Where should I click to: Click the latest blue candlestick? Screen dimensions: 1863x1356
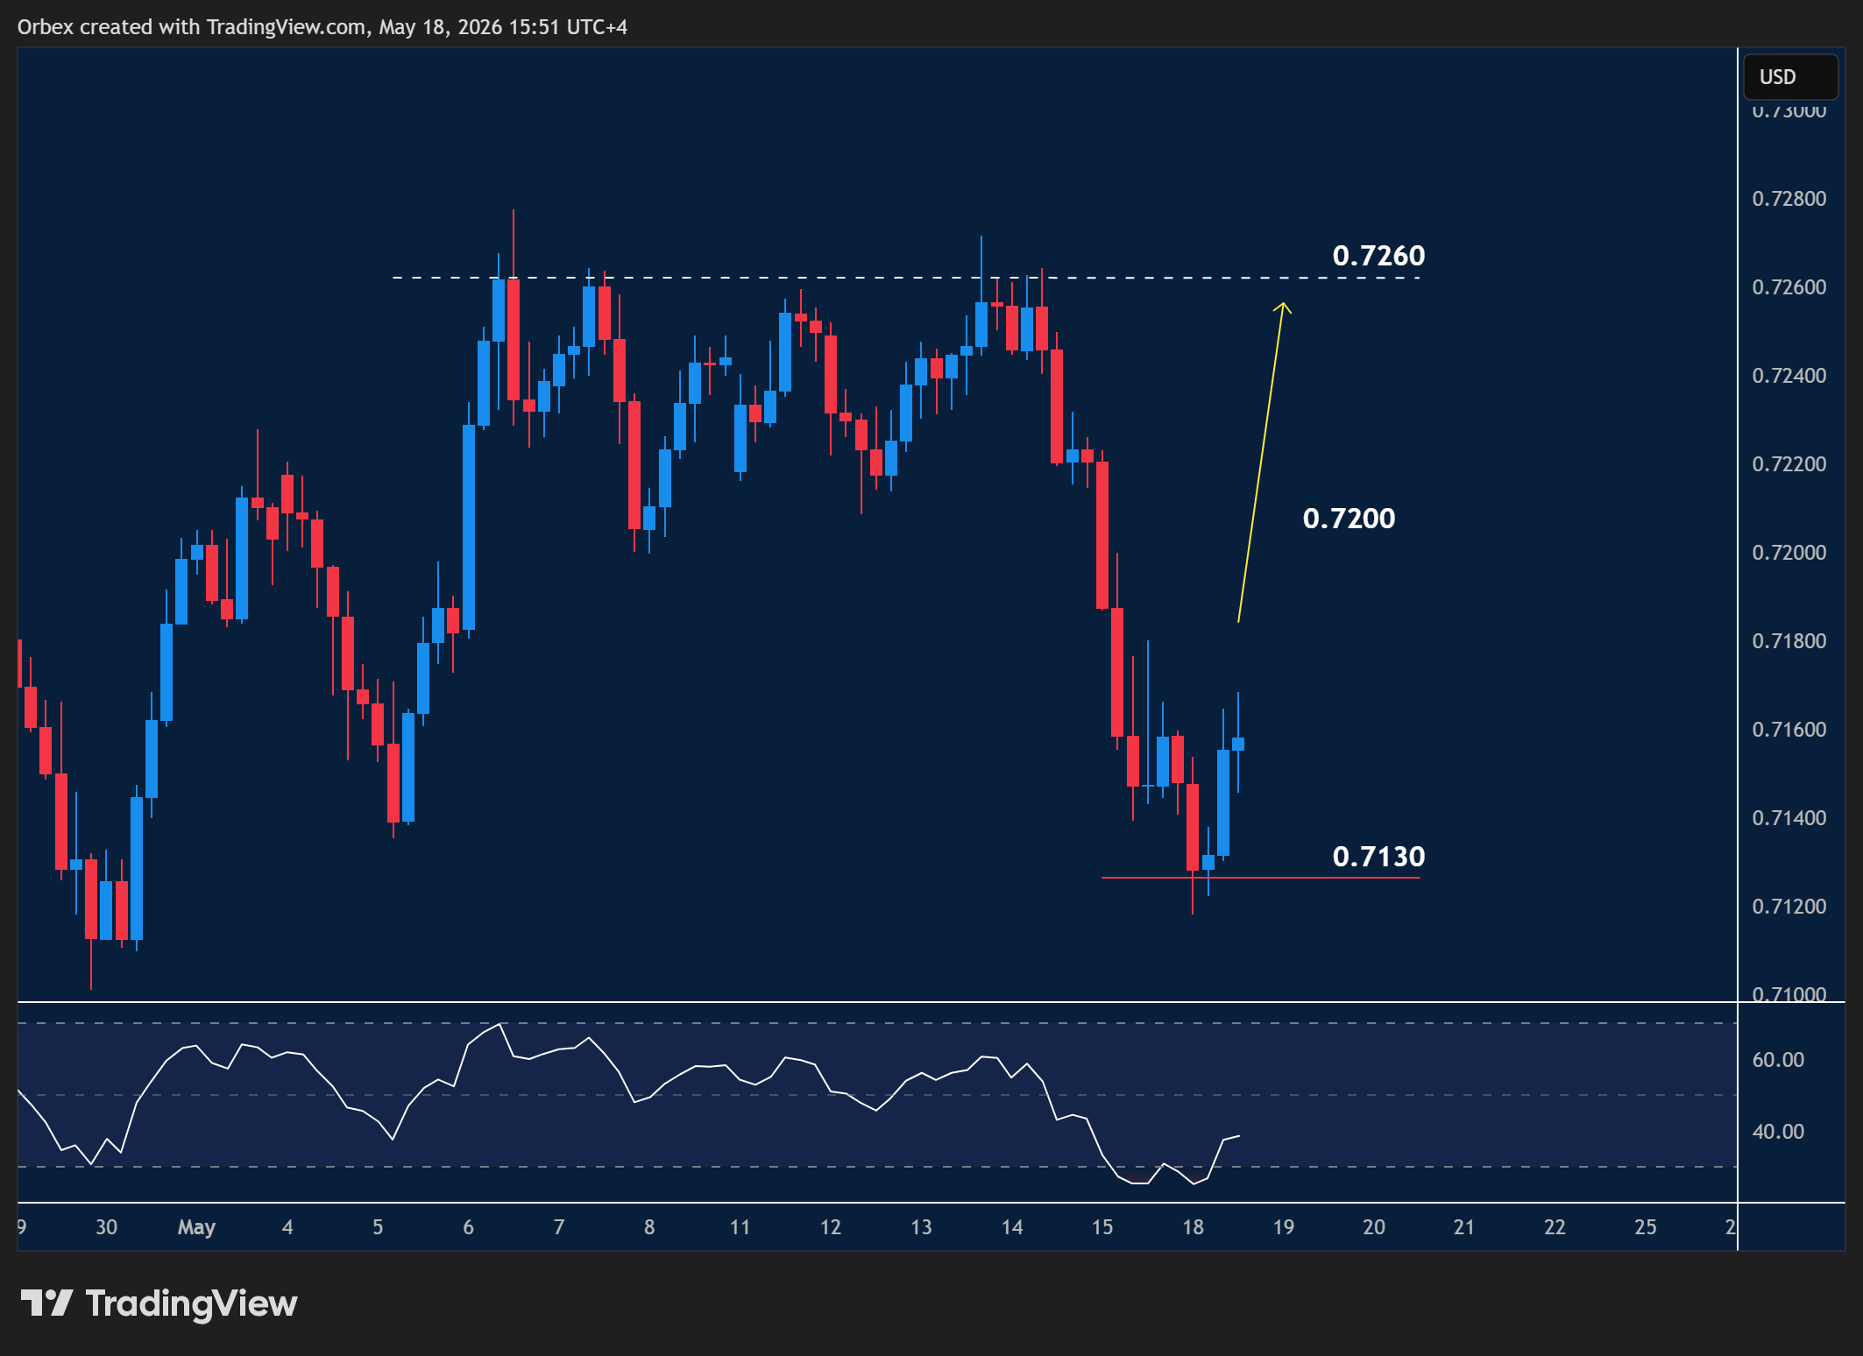1238,744
